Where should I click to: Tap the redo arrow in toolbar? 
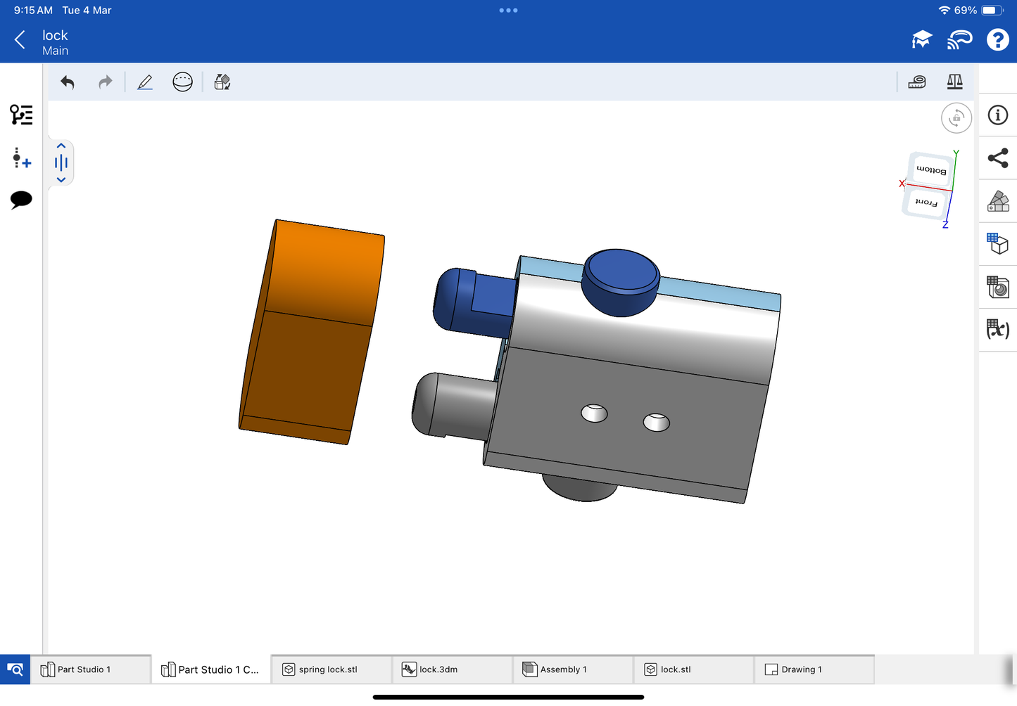105,82
